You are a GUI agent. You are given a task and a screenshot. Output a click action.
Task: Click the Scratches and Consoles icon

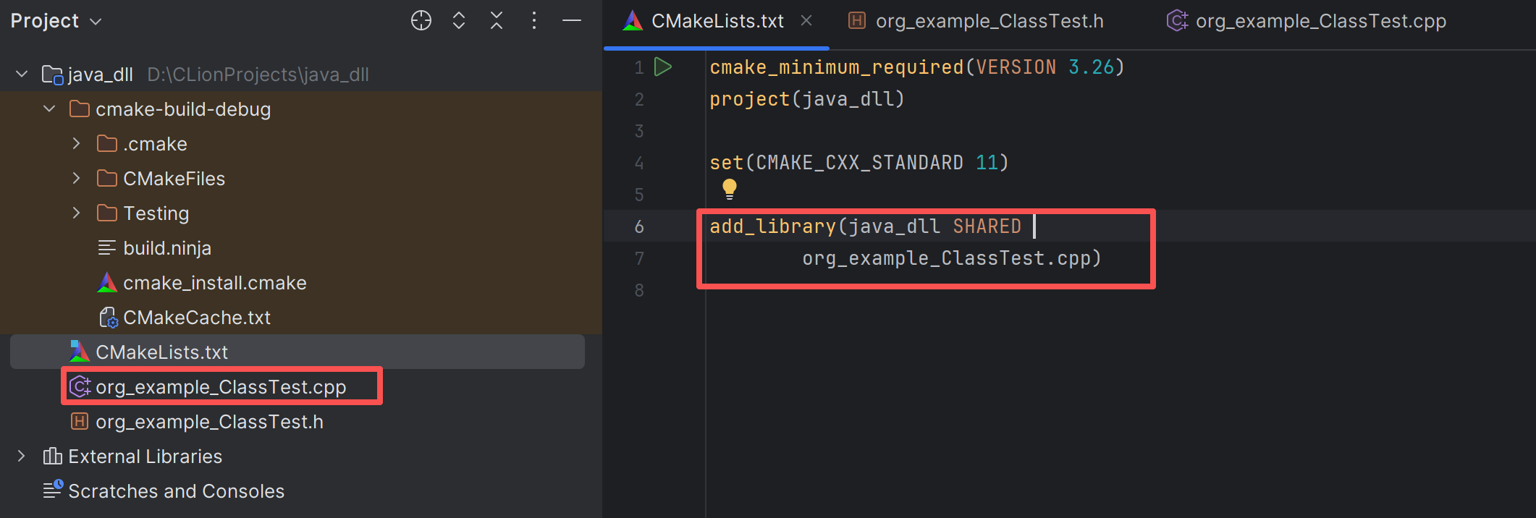pos(53,490)
